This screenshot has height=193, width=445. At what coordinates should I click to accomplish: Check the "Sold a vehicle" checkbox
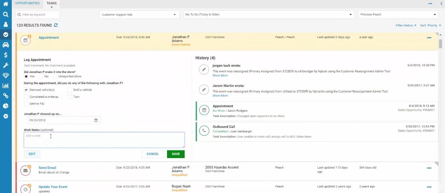(x=70, y=90)
